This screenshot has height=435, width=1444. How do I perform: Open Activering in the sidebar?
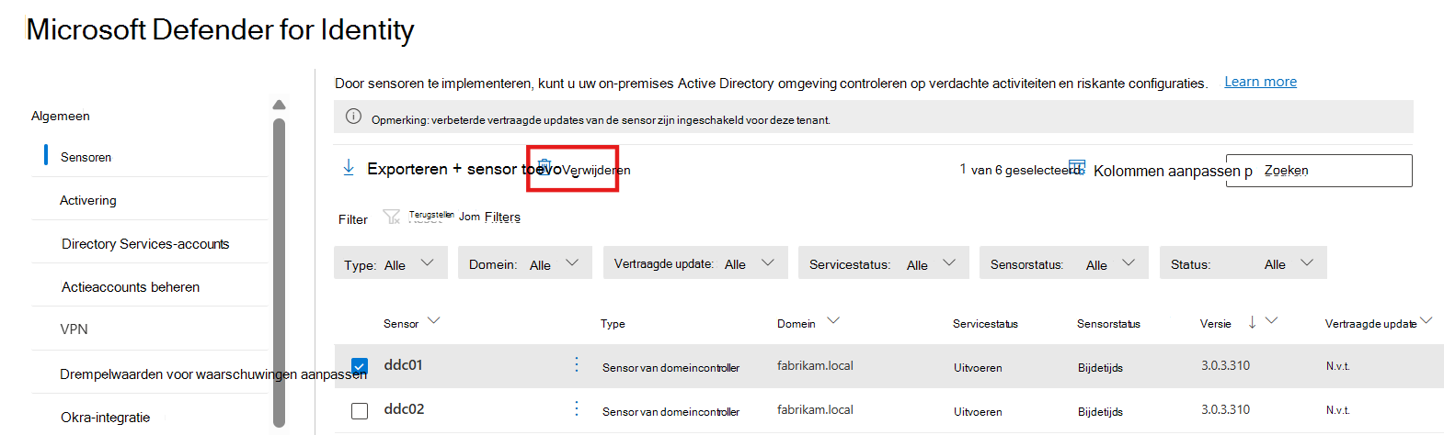pos(88,200)
